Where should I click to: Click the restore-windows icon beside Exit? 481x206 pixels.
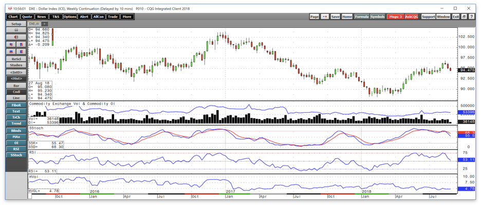point(464,17)
